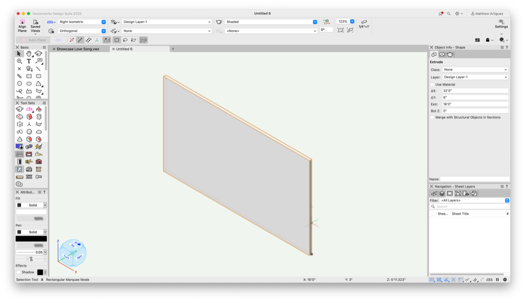Choose the Flyover tool

pyautogui.click(x=38, y=54)
